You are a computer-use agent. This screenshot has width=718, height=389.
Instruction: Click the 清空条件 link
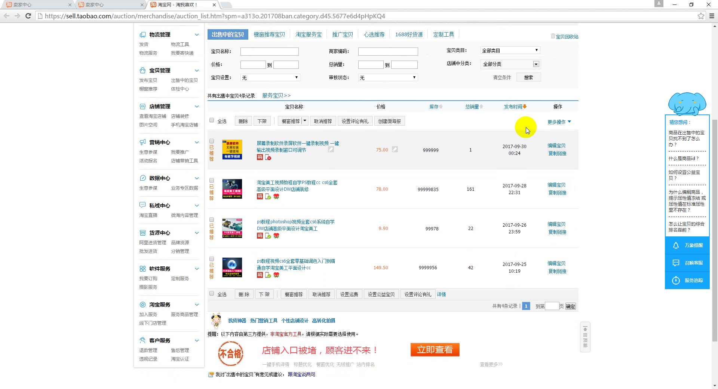(x=502, y=77)
